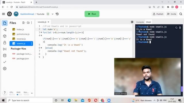This screenshot has height=103, width=184.
Task: Close the vowels.js editor tab
Action: 48,22
